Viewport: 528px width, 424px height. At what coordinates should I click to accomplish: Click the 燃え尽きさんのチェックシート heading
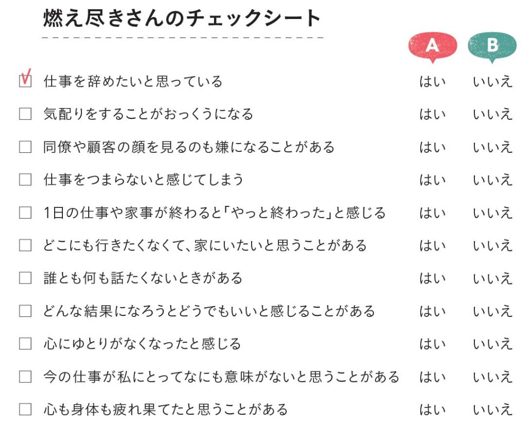182,19
